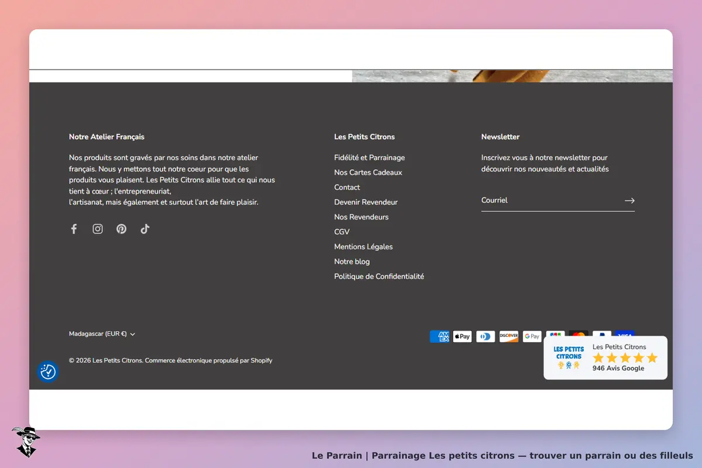Open Nos Cartes Cadeaux link
This screenshot has height=468, width=702.
[x=368, y=173]
